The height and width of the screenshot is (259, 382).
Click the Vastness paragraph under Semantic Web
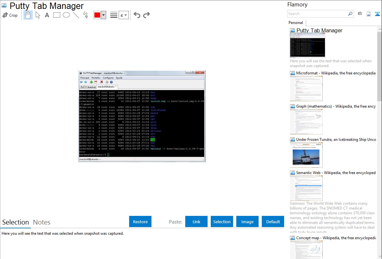(332, 217)
